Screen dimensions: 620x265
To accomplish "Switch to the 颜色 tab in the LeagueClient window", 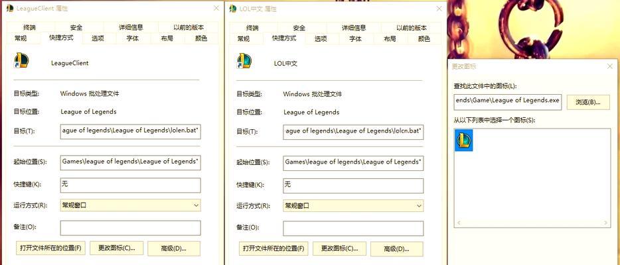I will [x=201, y=38].
